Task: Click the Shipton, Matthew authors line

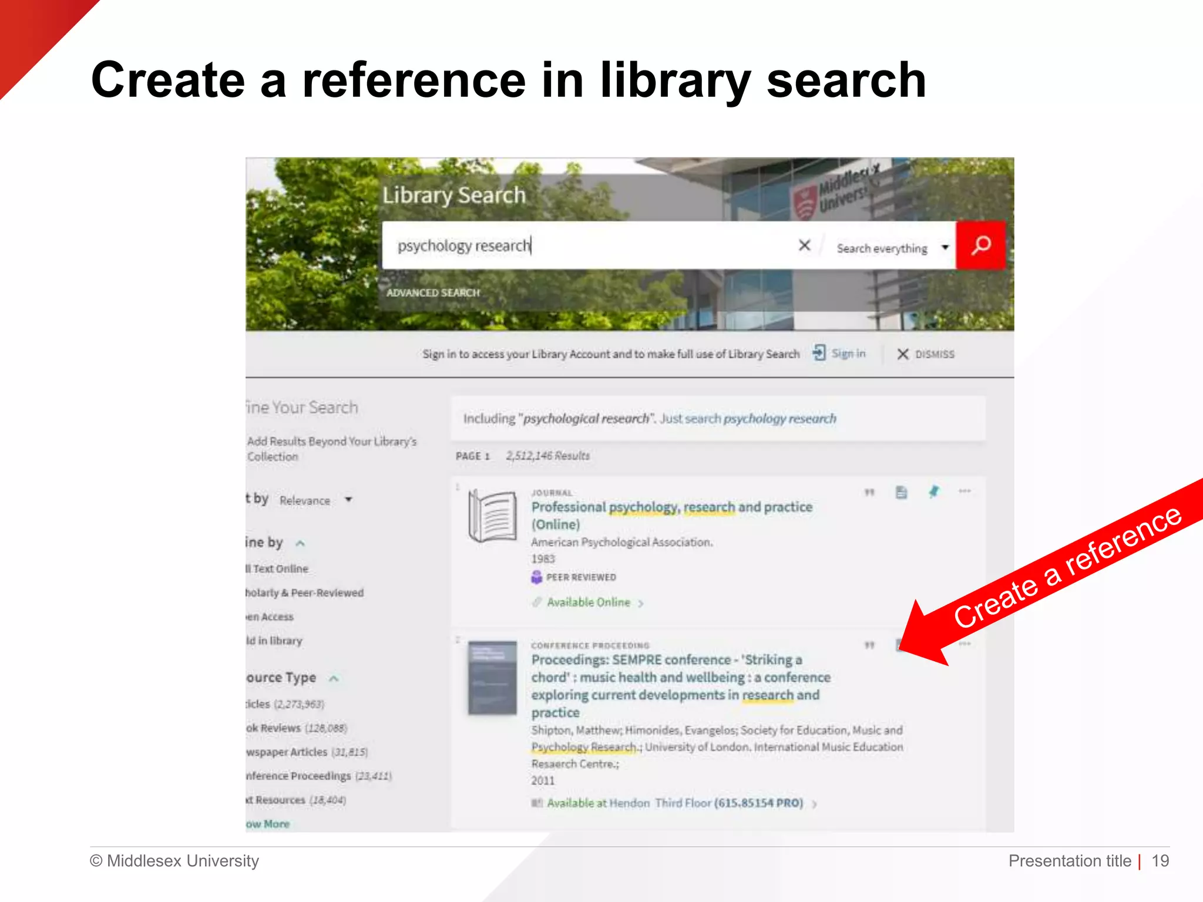Action: pyautogui.click(x=717, y=747)
